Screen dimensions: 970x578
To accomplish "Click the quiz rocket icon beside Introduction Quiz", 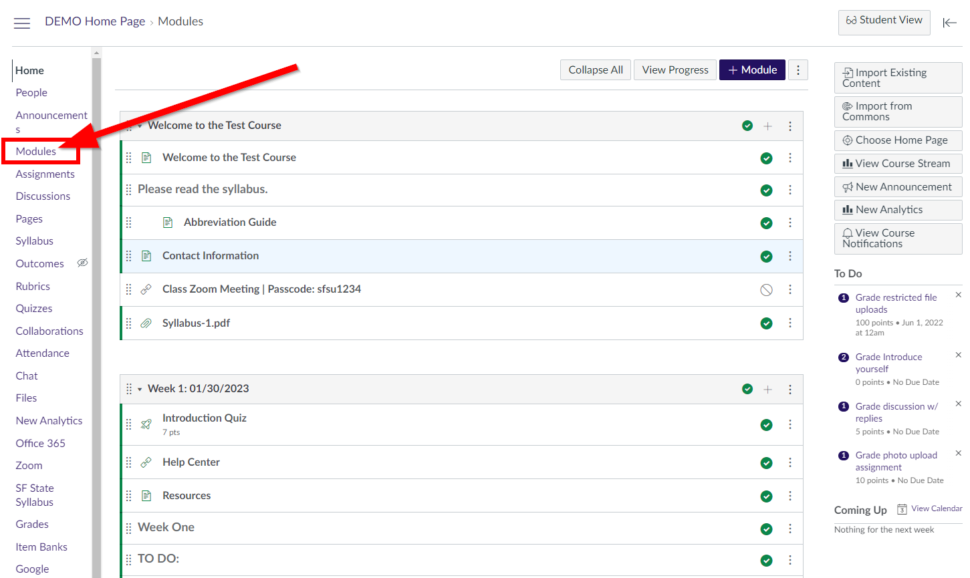I will (146, 424).
